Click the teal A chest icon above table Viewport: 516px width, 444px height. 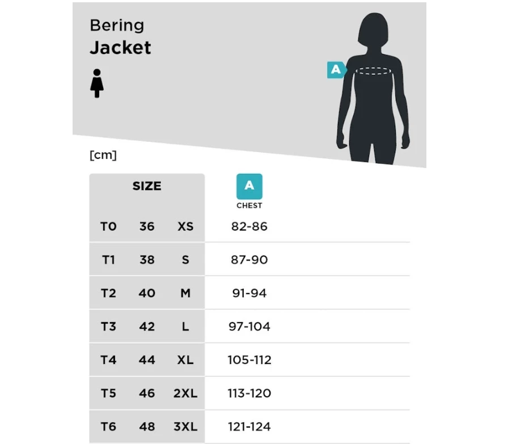[249, 186]
